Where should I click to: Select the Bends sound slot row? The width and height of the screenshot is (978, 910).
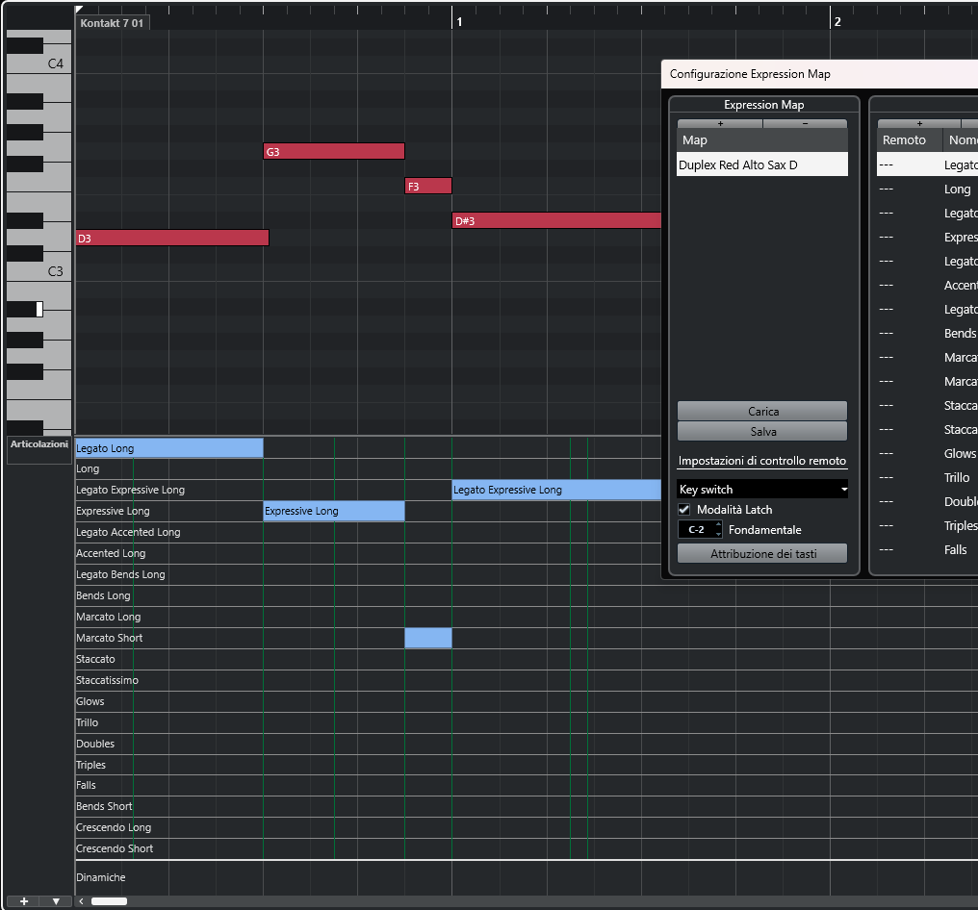(x=928, y=334)
